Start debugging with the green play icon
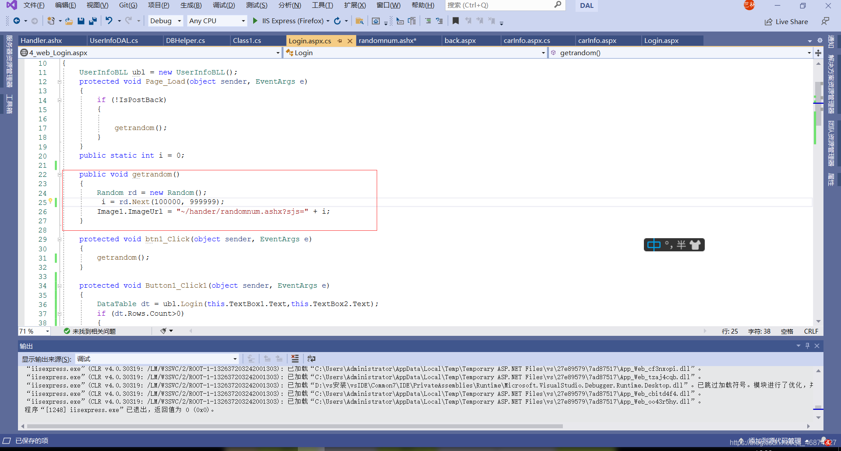 point(255,21)
